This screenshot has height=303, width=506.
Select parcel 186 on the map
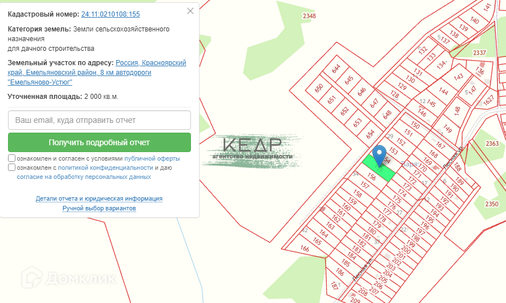click(340, 272)
